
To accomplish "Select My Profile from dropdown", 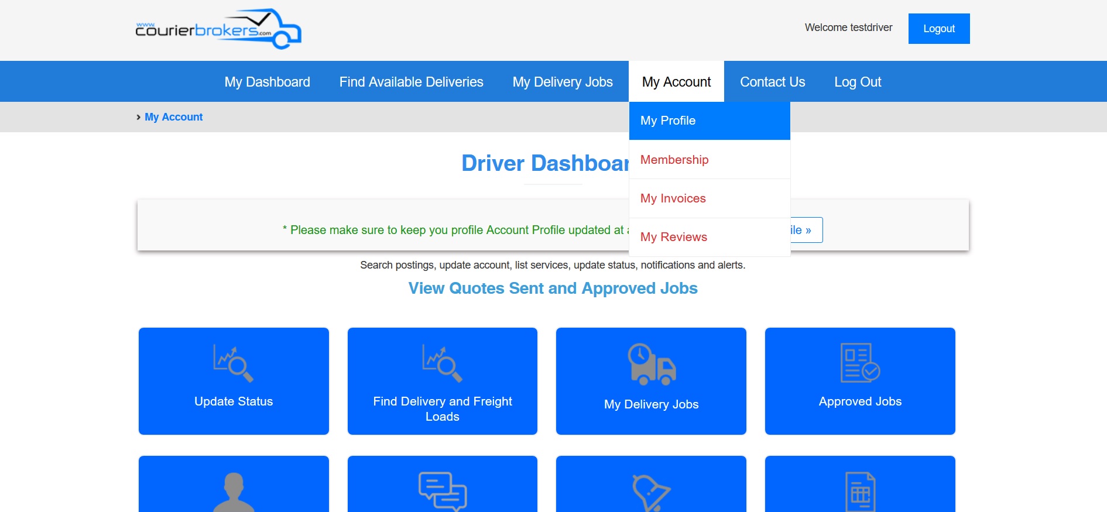I will [668, 121].
